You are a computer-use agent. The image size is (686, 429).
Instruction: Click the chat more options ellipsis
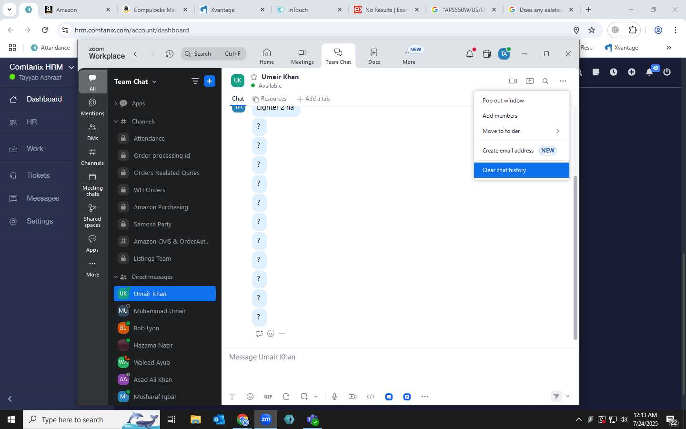tap(563, 81)
